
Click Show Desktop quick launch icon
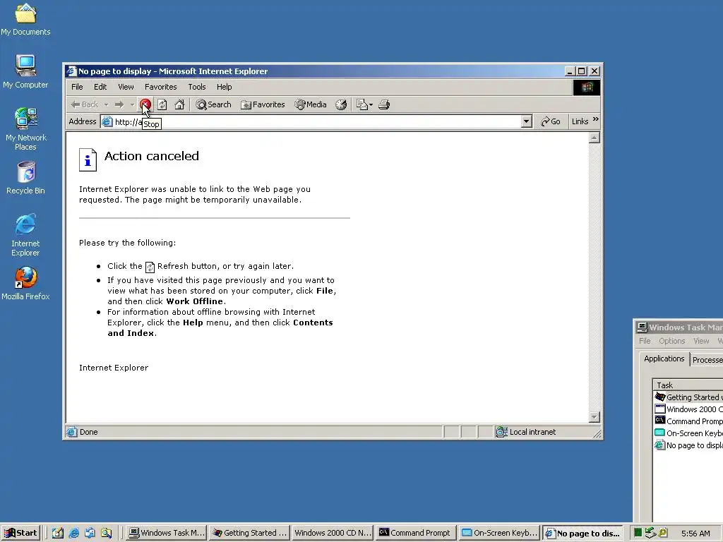click(58, 533)
